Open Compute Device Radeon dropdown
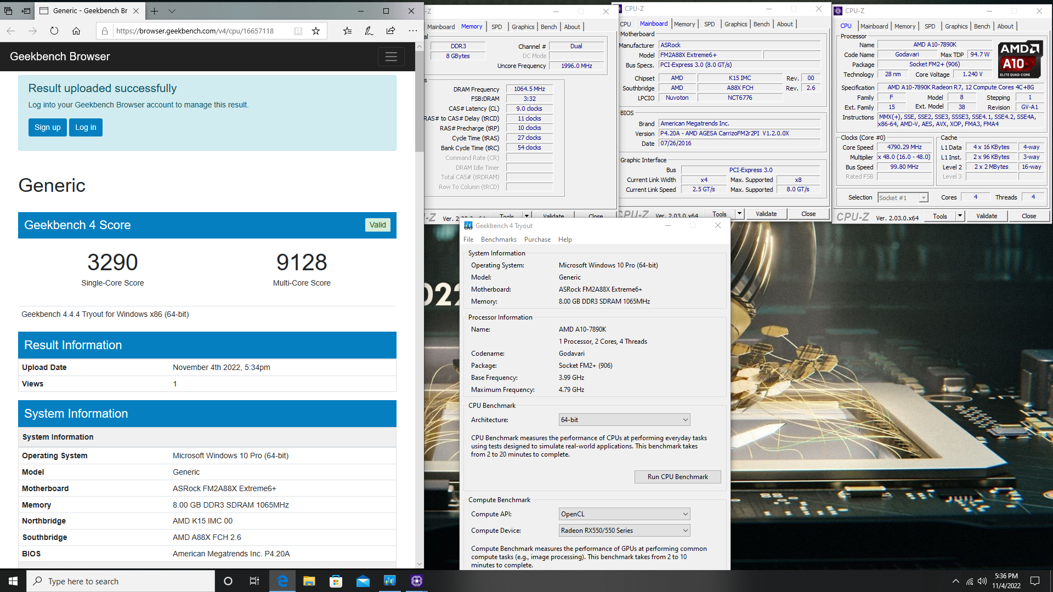This screenshot has width=1053, height=592. click(x=624, y=531)
